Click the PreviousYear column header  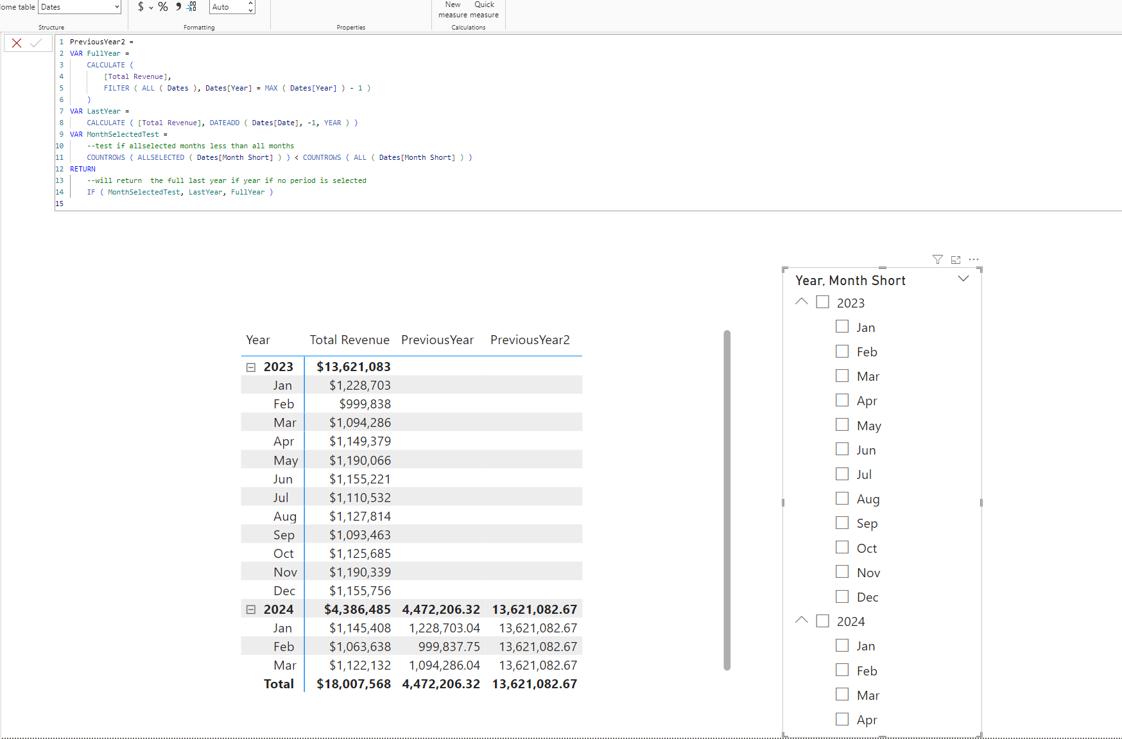[x=437, y=340]
